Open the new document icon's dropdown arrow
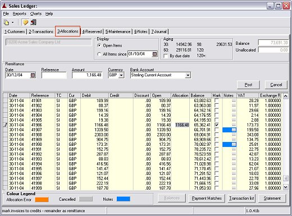292x216 pixels. tap(12, 22)
